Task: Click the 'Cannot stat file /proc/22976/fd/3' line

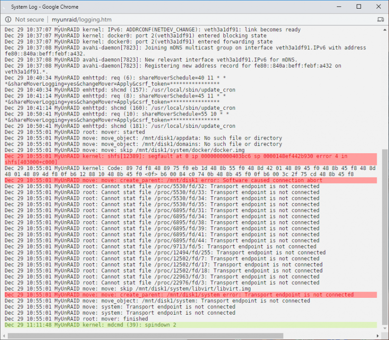Action: pyautogui.click(x=162, y=282)
